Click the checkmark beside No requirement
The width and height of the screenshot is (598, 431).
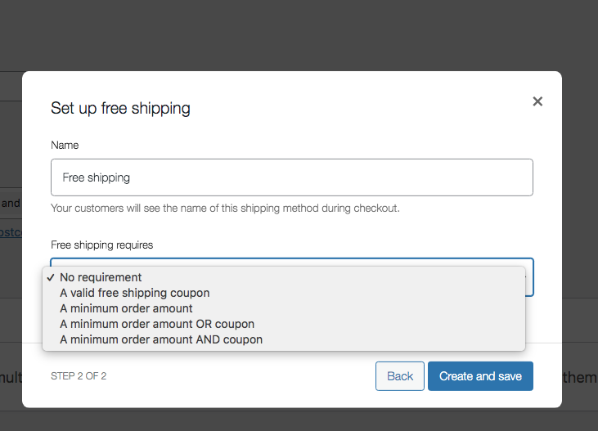click(x=51, y=278)
